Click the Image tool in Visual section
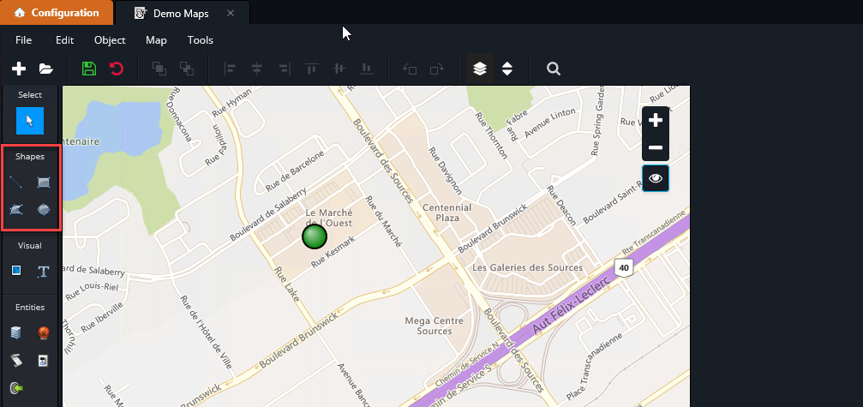Viewport: 863px width, 407px height. 16,271
